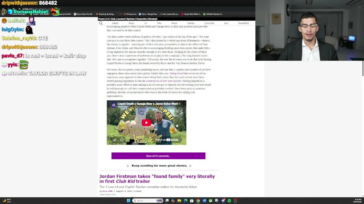This screenshot has height=204, width=364.
Task: Go to Moshpit in the network bar
Action: coord(153,19)
